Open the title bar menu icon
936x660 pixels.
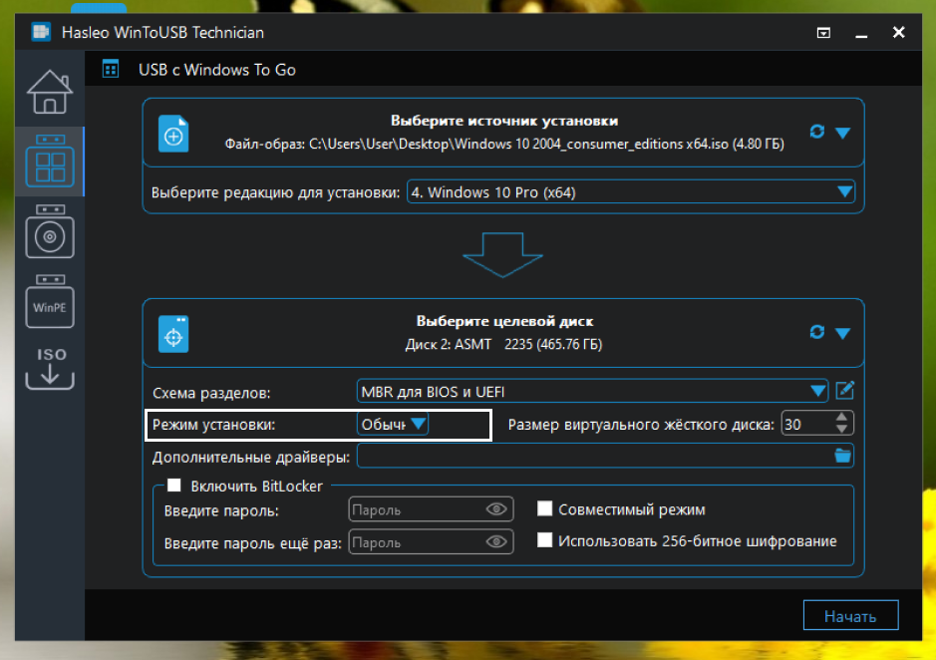tap(823, 33)
